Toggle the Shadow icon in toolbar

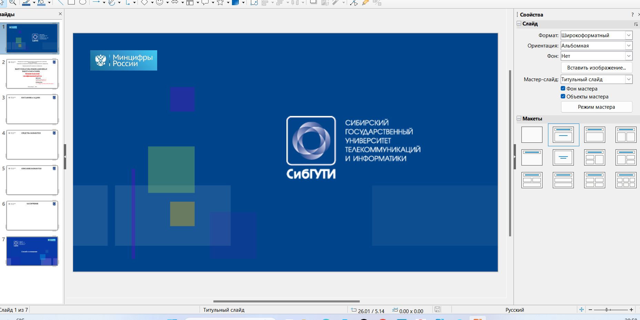pos(314,2)
